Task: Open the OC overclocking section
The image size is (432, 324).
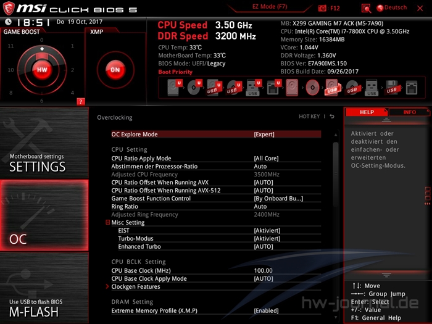Action: 44,215
